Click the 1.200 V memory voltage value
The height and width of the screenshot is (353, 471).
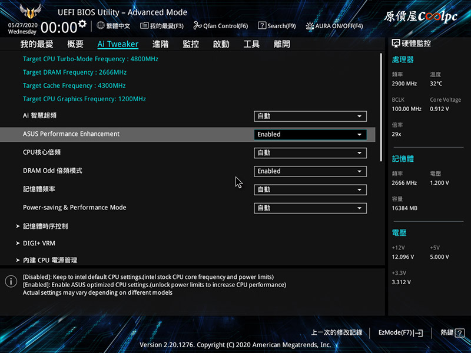tap(439, 183)
